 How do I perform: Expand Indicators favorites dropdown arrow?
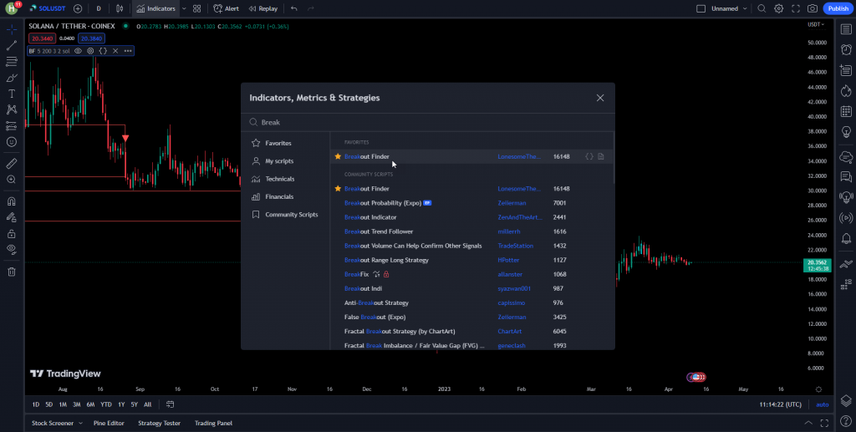coord(184,8)
